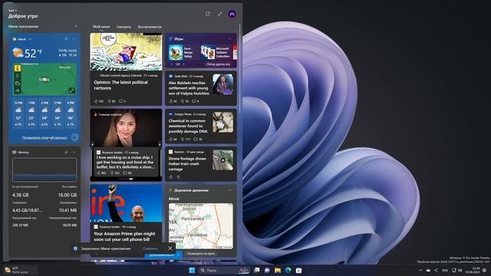Click the top-news carousel page dots
The width and height of the screenshot is (491, 276).
[126, 179]
